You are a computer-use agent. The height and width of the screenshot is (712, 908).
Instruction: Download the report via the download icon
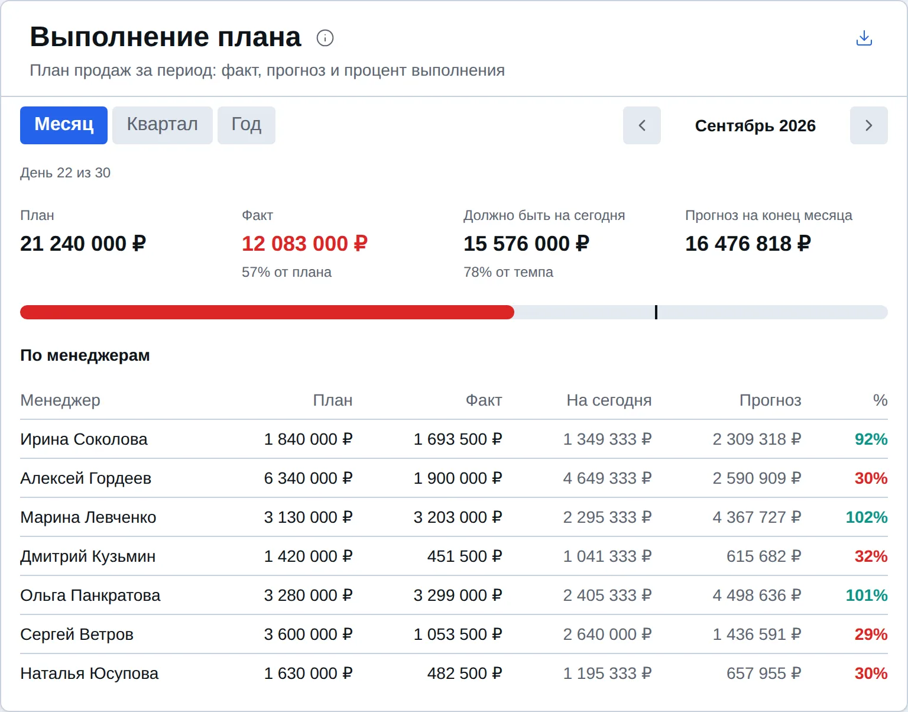click(x=864, y=38)
